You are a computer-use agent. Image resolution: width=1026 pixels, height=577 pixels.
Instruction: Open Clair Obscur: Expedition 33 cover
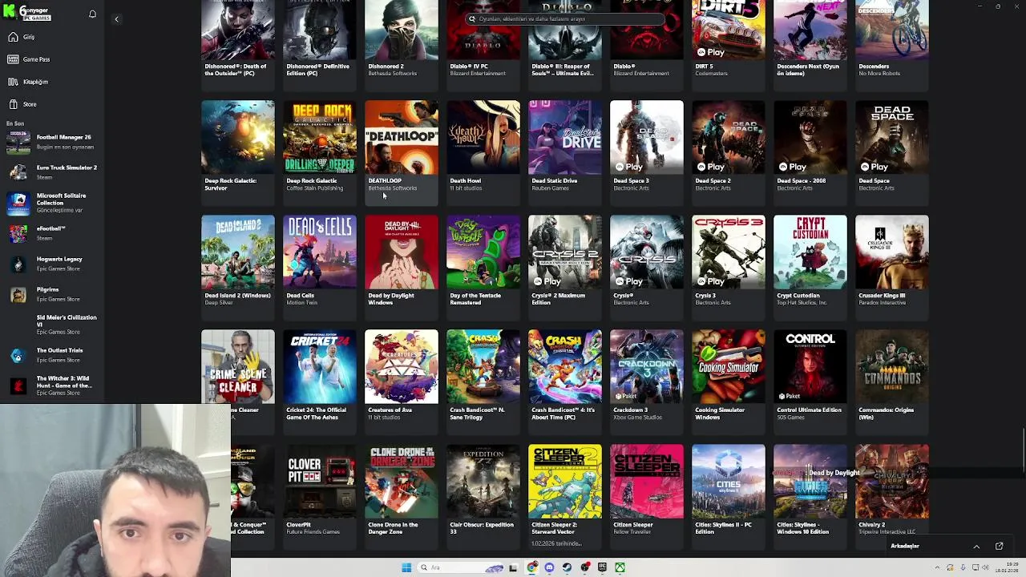click(x=483, y=481)
